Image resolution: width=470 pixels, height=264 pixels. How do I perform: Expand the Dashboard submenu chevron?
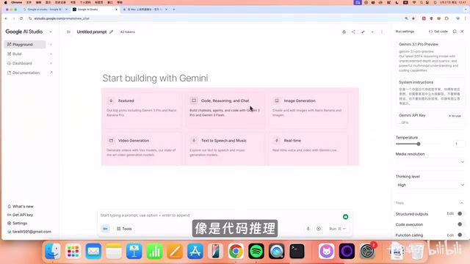(x=51, y=63)
